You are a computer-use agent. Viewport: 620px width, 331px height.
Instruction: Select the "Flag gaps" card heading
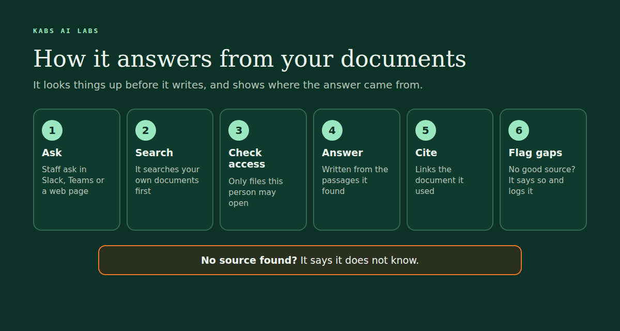coord(535,153)
